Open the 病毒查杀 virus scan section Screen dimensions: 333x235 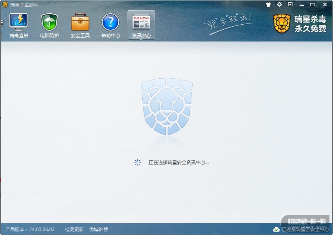[x=19, y=25]
